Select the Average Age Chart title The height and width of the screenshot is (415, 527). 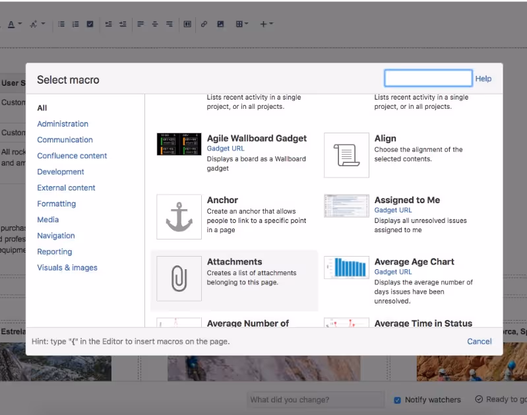click(x=414, y=262)
